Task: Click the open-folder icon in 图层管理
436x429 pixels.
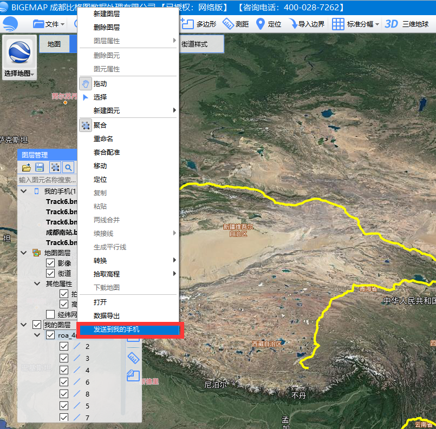Action: point(27,167)
